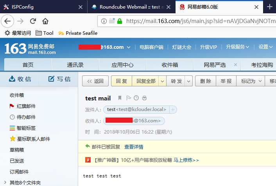Viewport: 276px width, 186px height.
Task: Open 电脑客户端 link in header
Action: coord(151,47)
